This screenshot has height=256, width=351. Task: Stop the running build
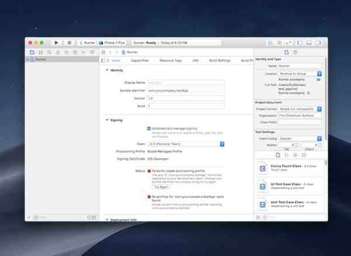click(x=70, y=43)
